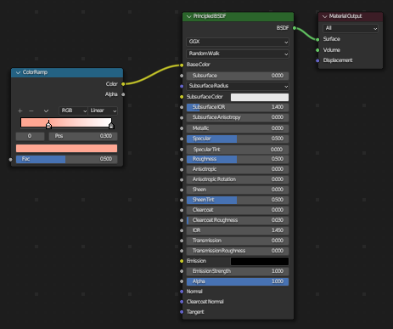Click the Transmission input socket
Viewport: 393px width, 329px height.
[182, 241]
